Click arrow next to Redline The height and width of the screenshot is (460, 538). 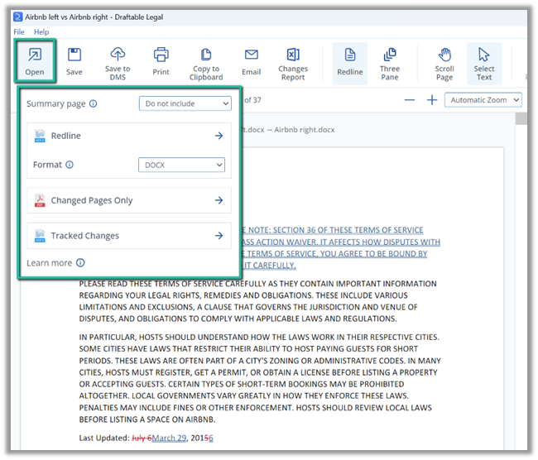(x=219, y=136)
